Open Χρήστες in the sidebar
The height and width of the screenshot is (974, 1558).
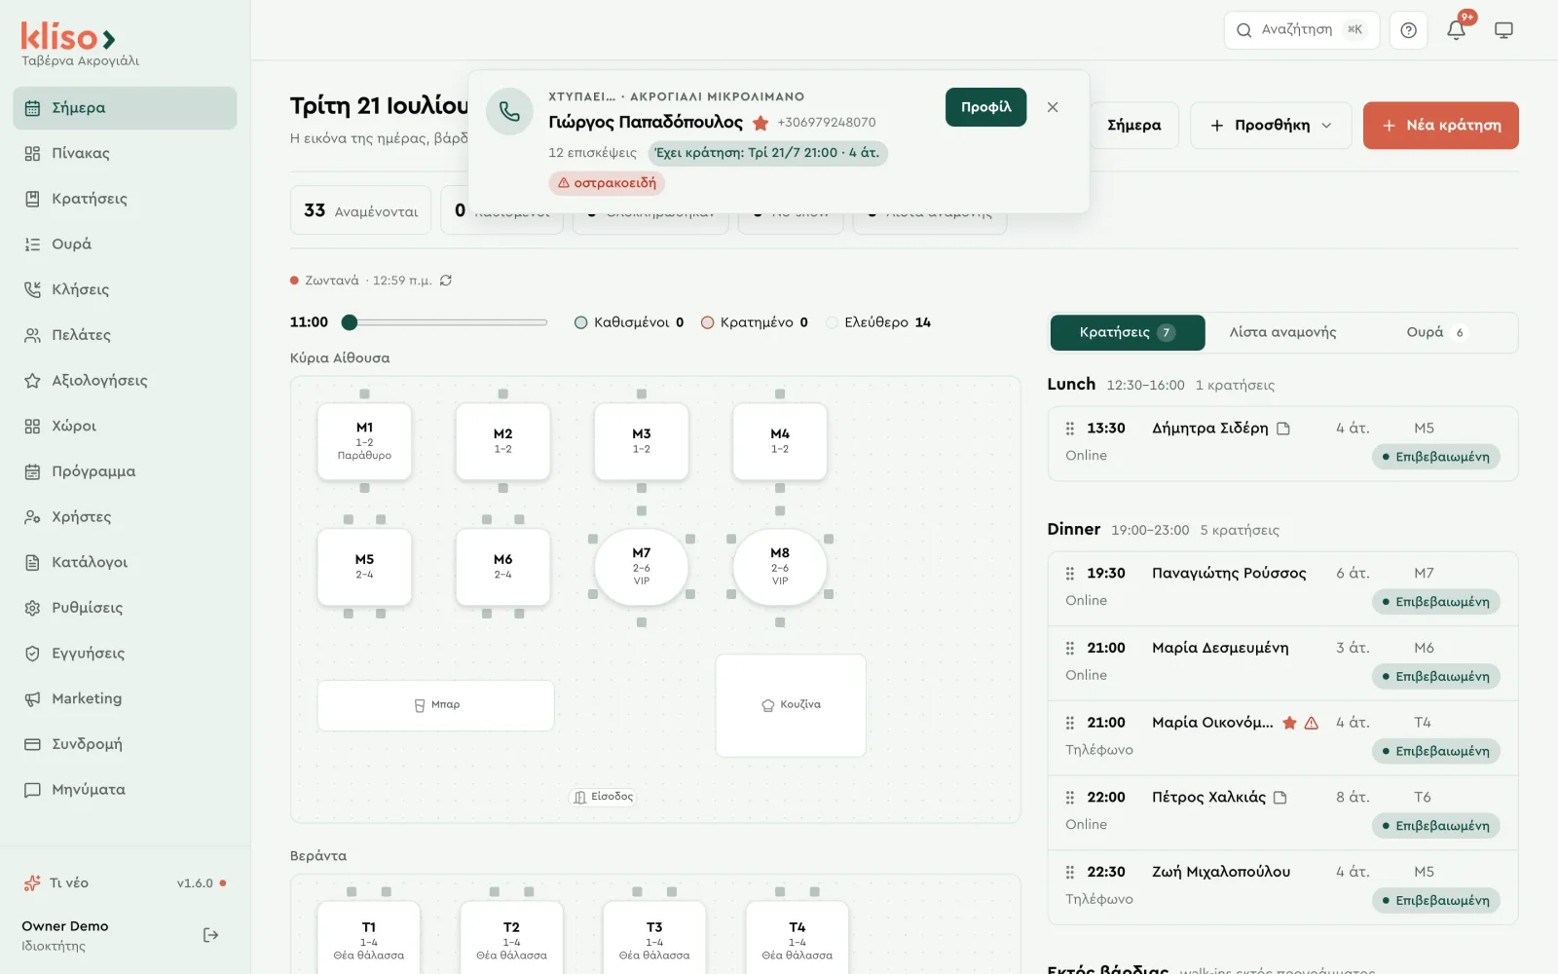[125, 517]
